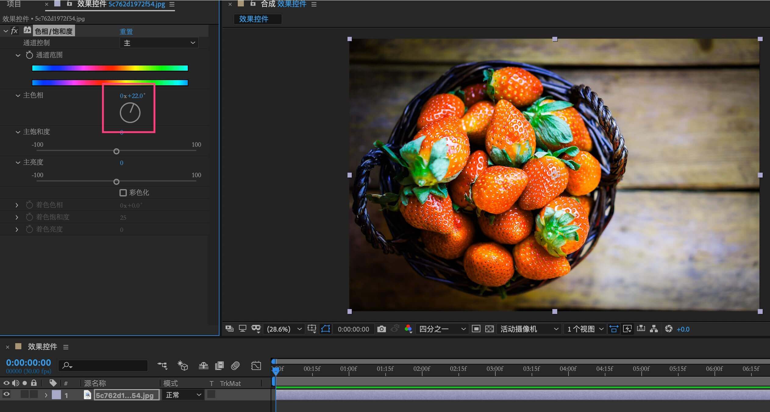Enable the 彩色化 checkbox
The height and width of the screenshot is (412, 770).
(123, 192)
